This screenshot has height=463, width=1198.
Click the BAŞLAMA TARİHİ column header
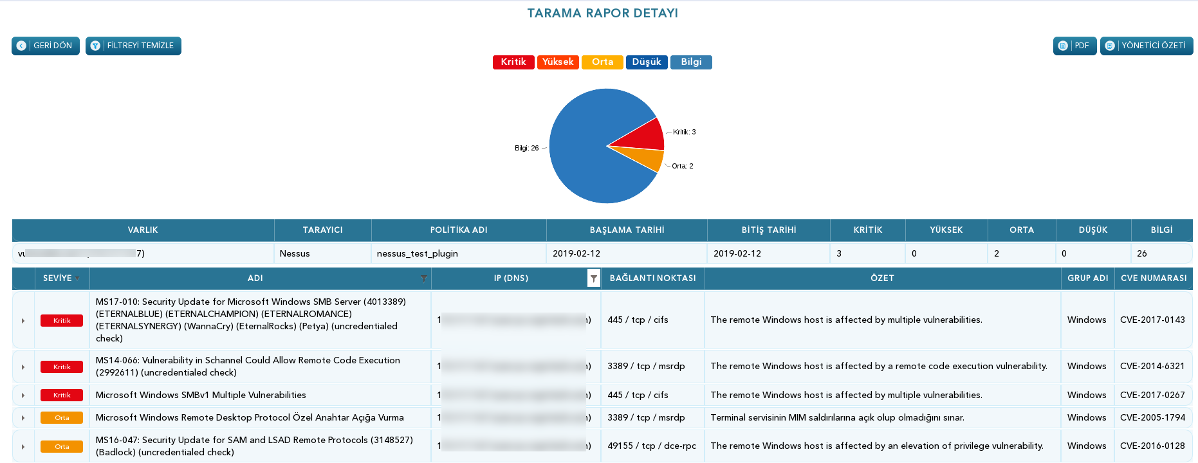click(x=627, y=230)
